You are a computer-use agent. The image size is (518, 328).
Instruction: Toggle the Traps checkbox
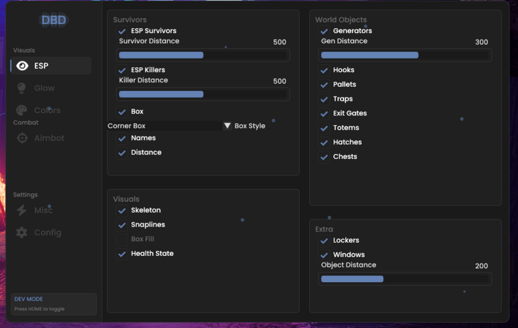click(324, 99)
